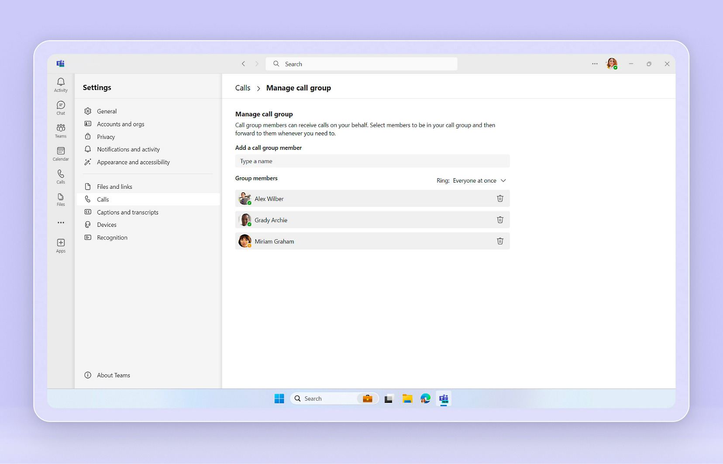Click the Teams search bar
The height and width of the screenshot is (464, 723).
(x=362, y=64)
